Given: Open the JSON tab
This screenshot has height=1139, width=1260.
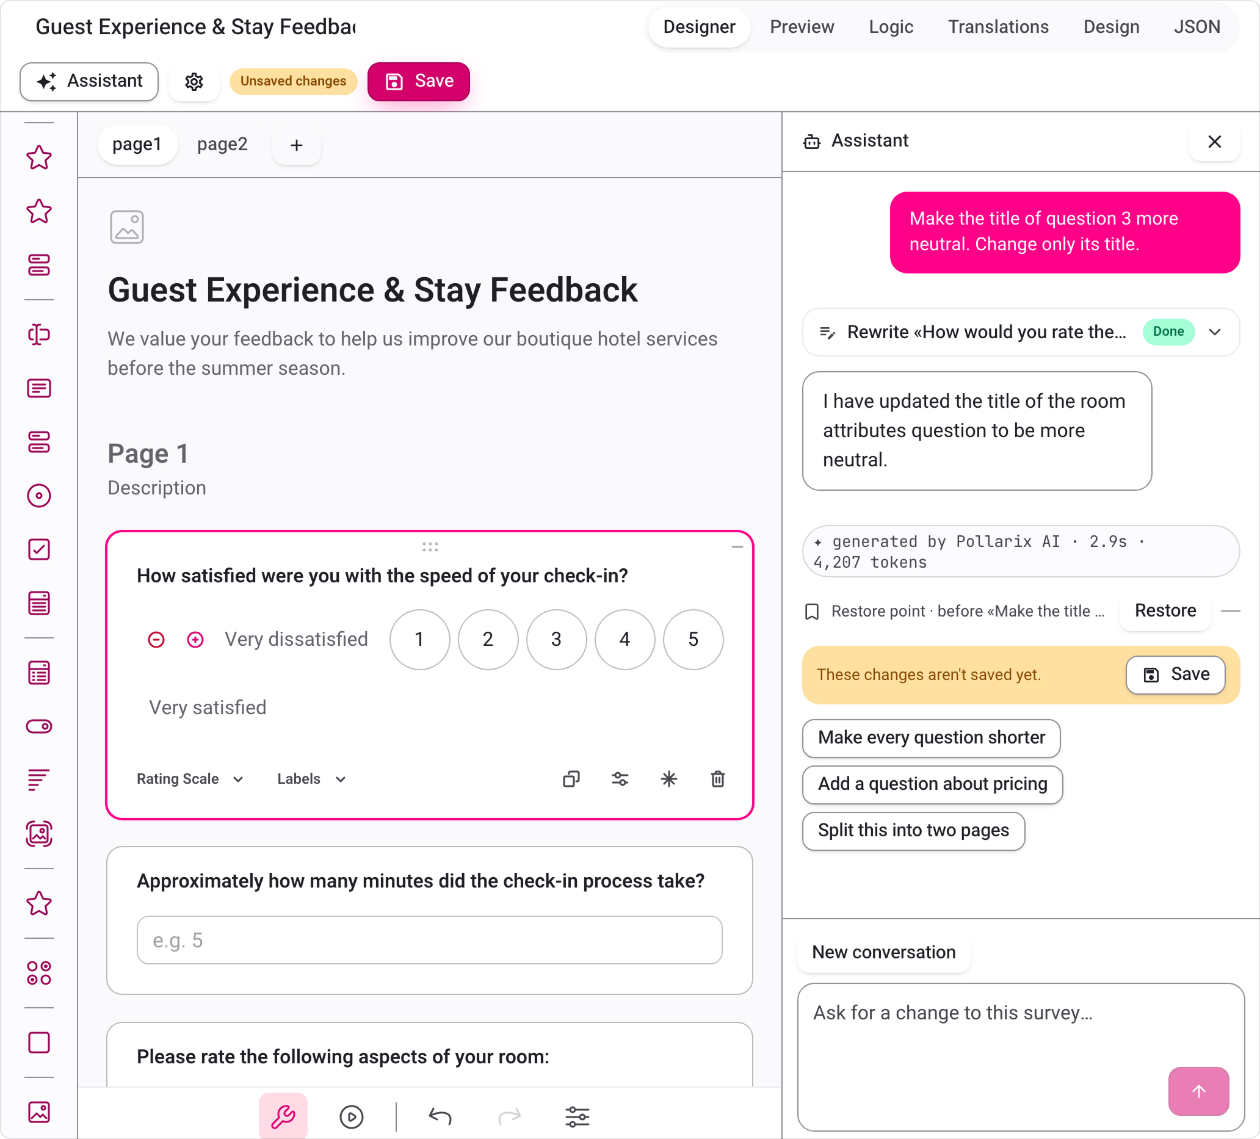Looking at the screenshot, I should [1197, 27].
